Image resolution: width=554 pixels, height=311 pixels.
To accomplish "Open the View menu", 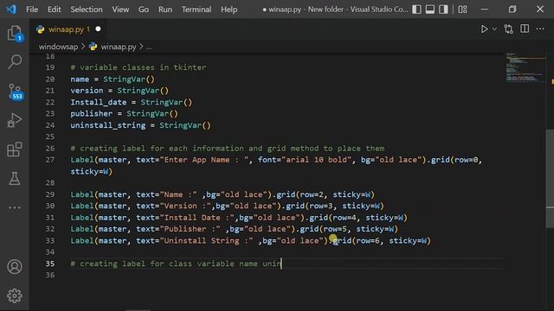I will [120, 10].
